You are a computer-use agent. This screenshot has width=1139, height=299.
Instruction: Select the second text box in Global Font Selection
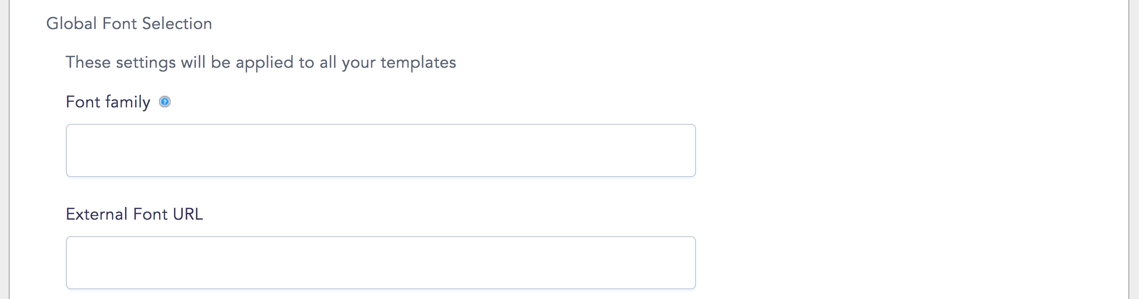click(381, 263)
